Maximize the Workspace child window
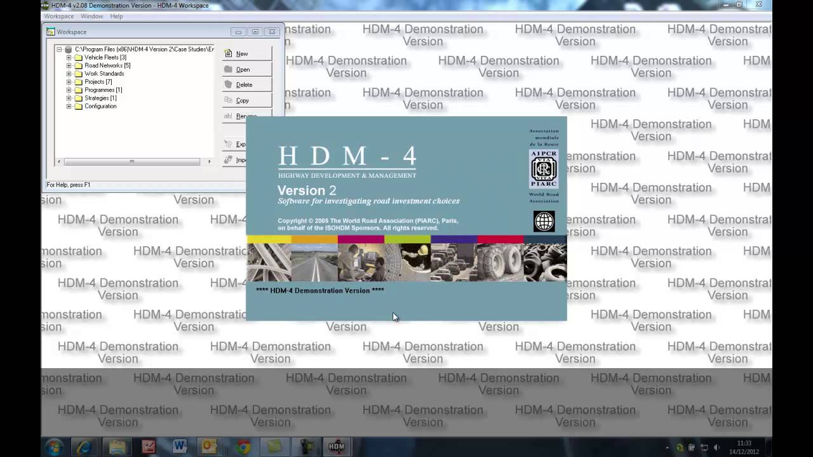This screenshot has height=457, width=813. point(255,32)
